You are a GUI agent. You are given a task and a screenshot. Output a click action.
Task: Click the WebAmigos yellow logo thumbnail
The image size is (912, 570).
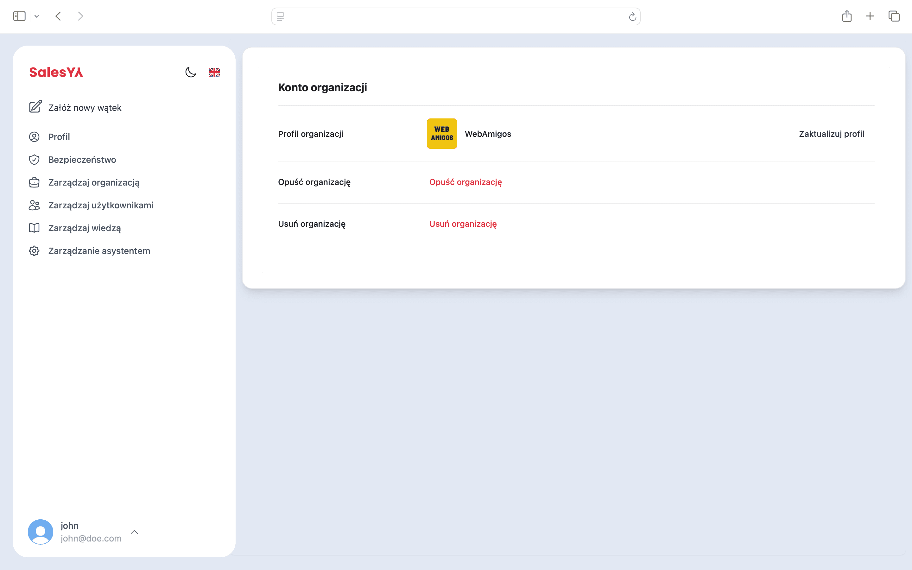point(442,134)
